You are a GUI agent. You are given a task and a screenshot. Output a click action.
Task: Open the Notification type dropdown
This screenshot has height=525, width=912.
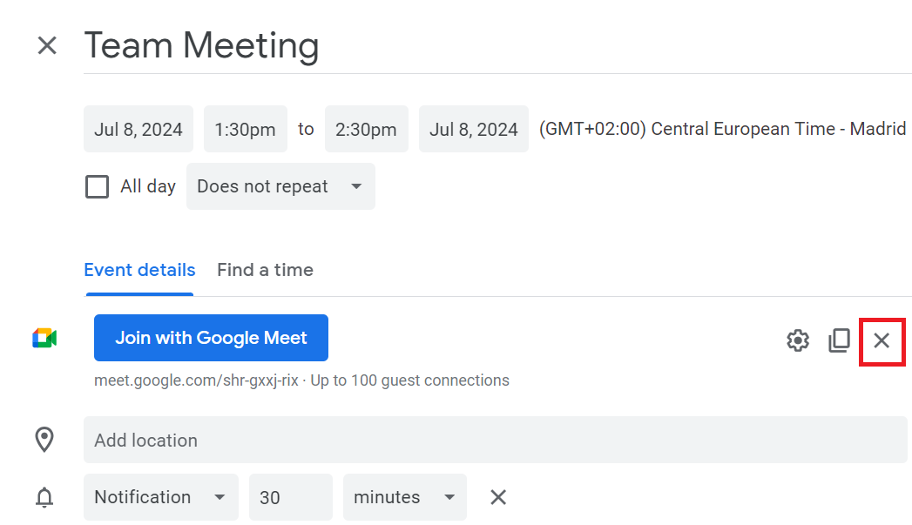(160, 497)
